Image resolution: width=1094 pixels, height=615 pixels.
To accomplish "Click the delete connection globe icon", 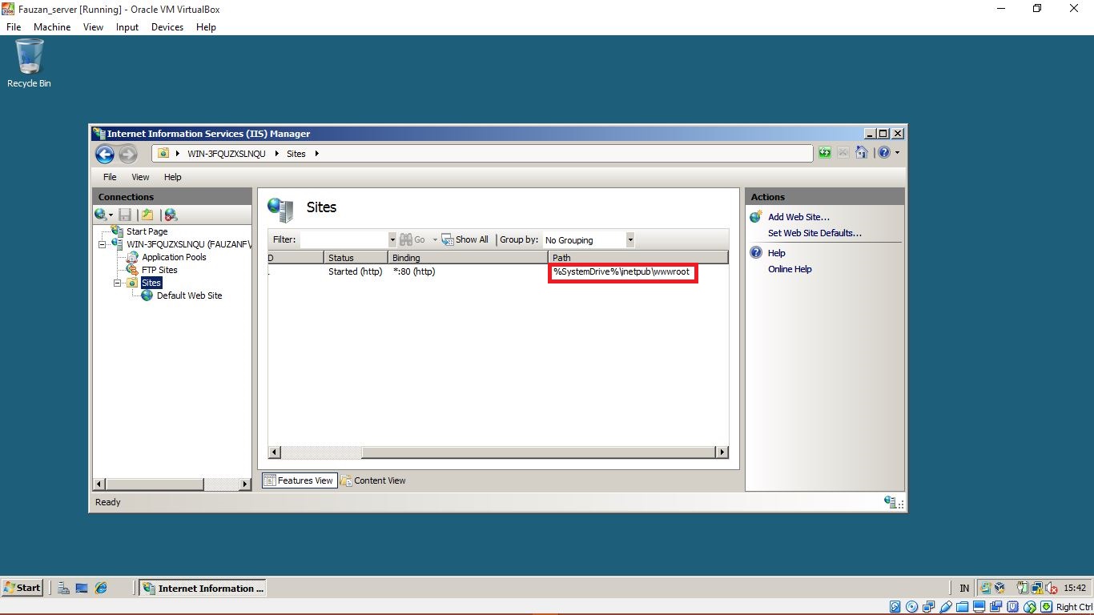I will tap(170, 215).
